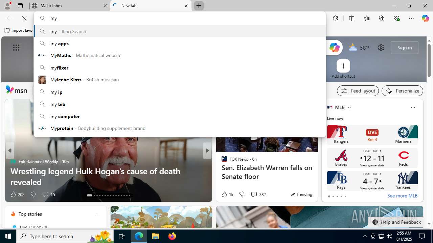This screenshot has height=243, width=433.
Task: Open the Extensions puzzle icon
Action: 335,18
